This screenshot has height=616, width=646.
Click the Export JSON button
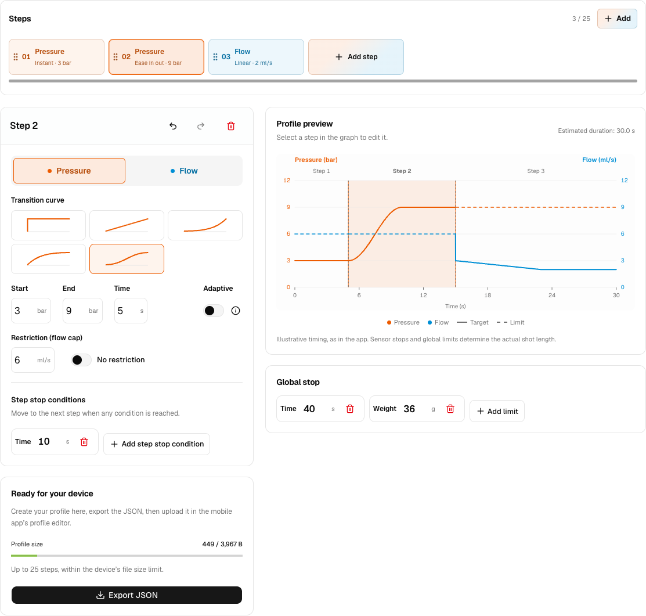[x=127, y=595]
